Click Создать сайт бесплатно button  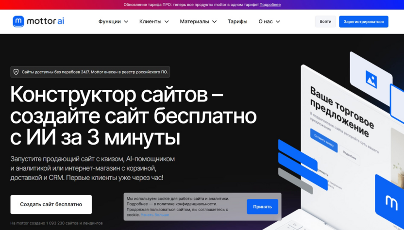tap(51, 204)
